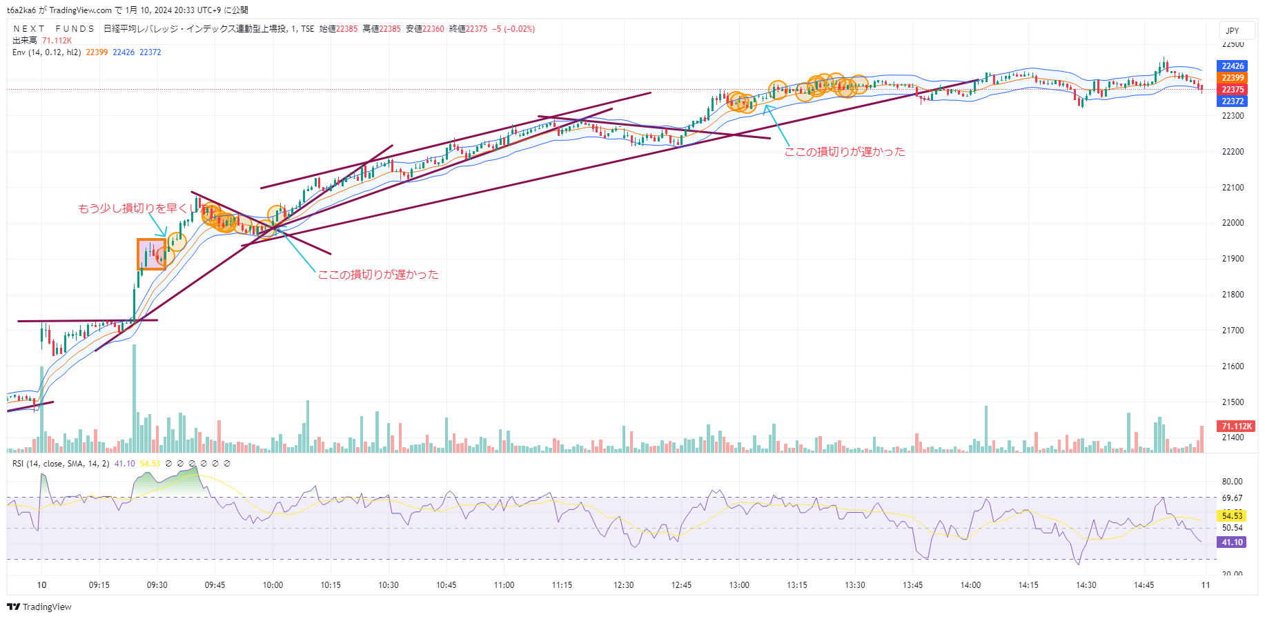Select the ここの損切りが遅かった note near 10:15
Image resolution: width=1265 pixels, height=619 pixels.
377,275
